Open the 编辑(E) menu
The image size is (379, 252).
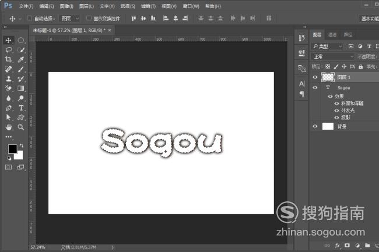(47, 6)
